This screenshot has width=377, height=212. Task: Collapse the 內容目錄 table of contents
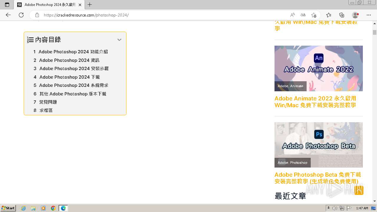coord(119,40)
